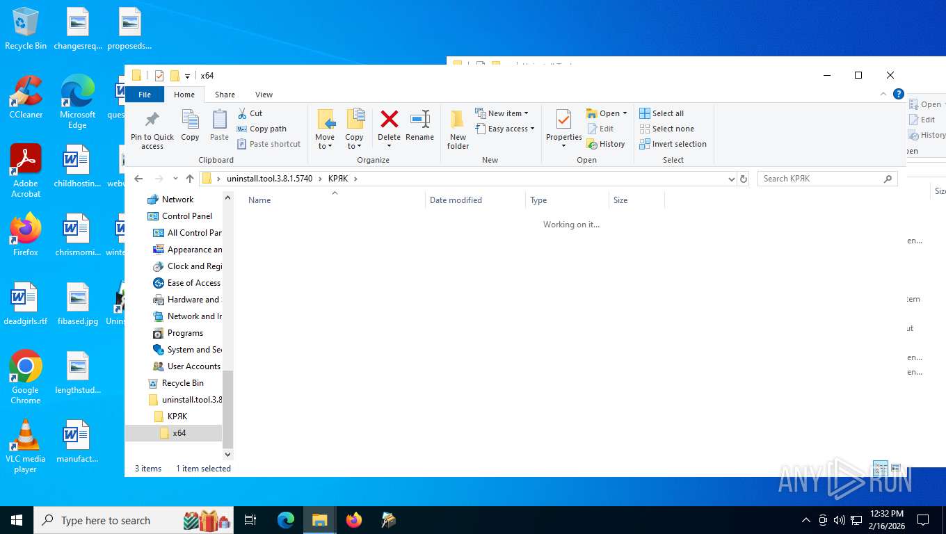Open the Open dropdown in ribbon
946x534 pixels.
[607, 113]
